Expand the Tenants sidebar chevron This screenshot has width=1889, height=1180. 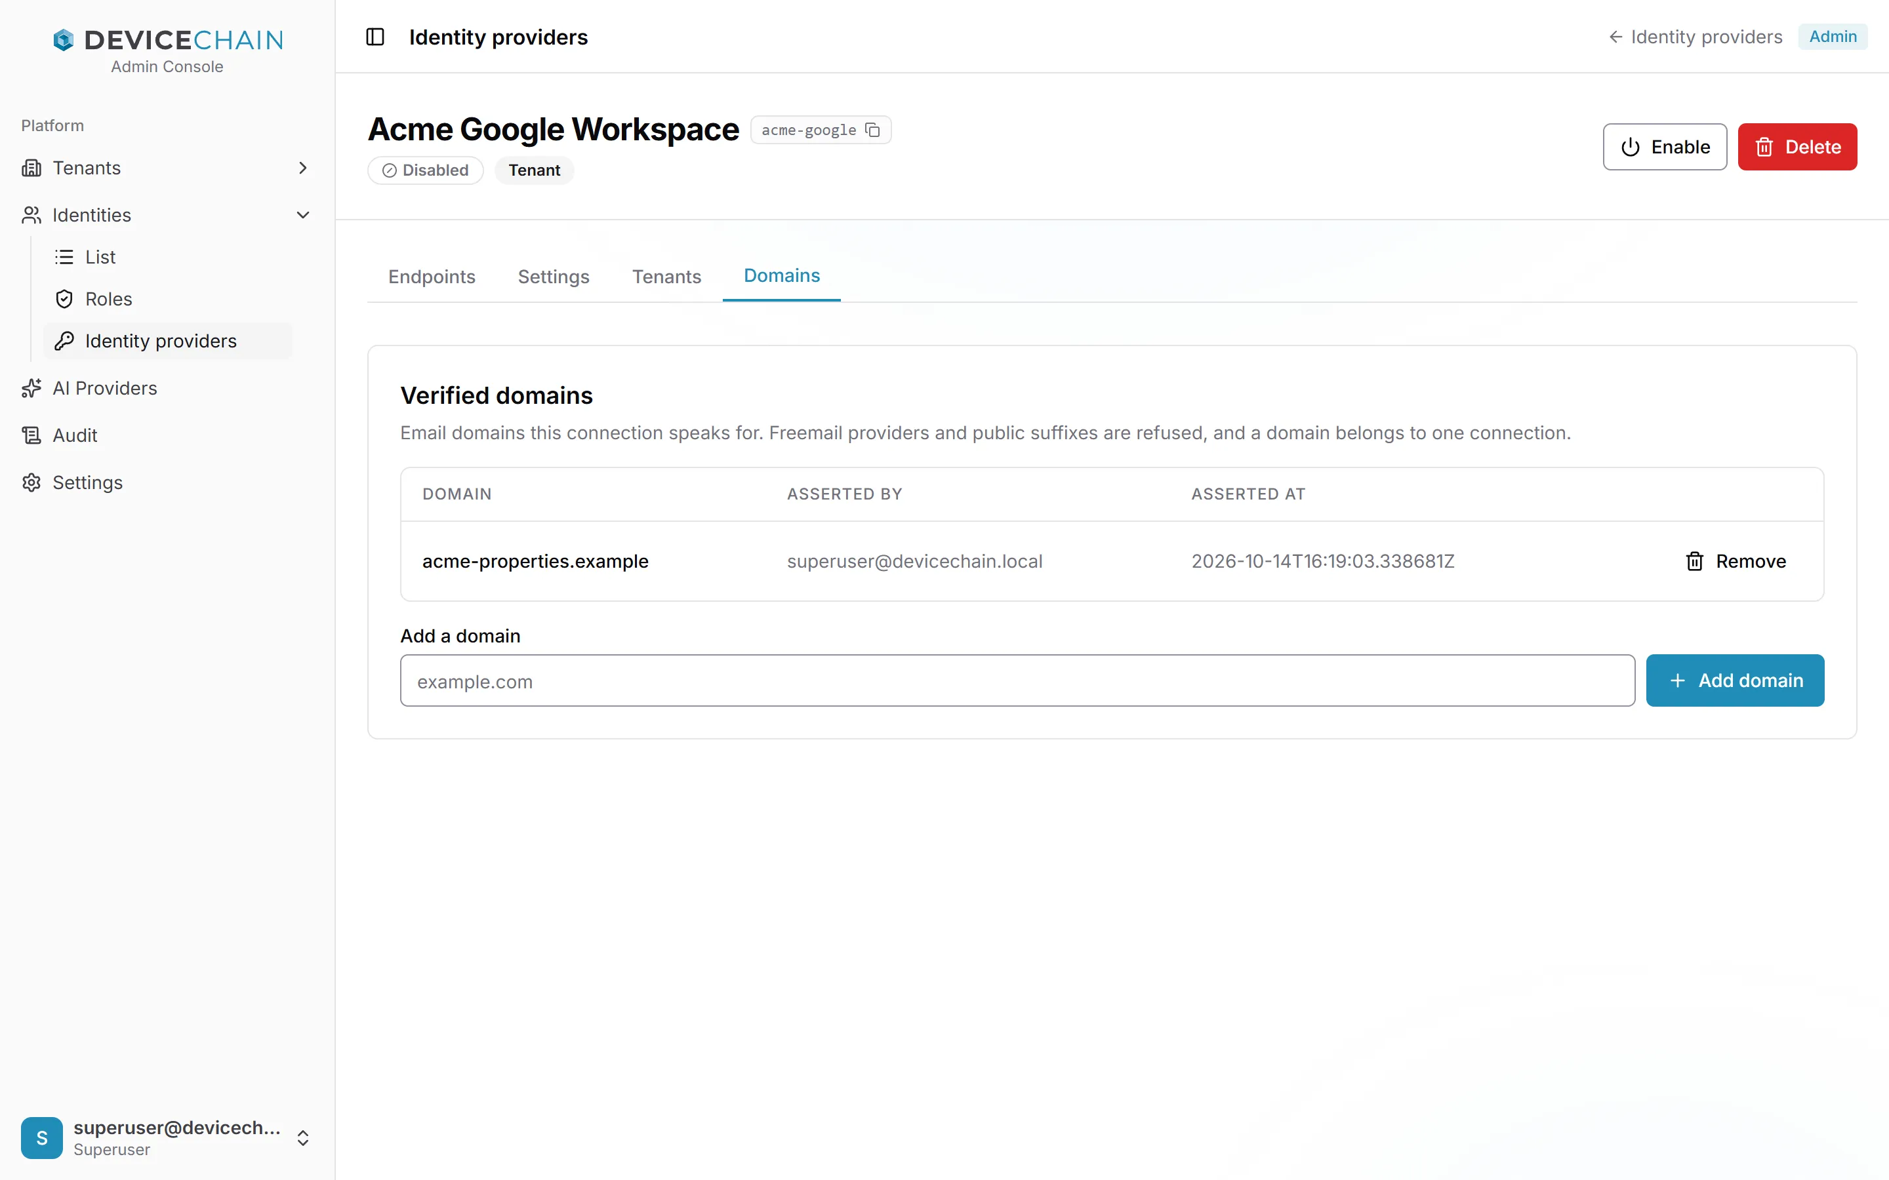tap(303, 168)
